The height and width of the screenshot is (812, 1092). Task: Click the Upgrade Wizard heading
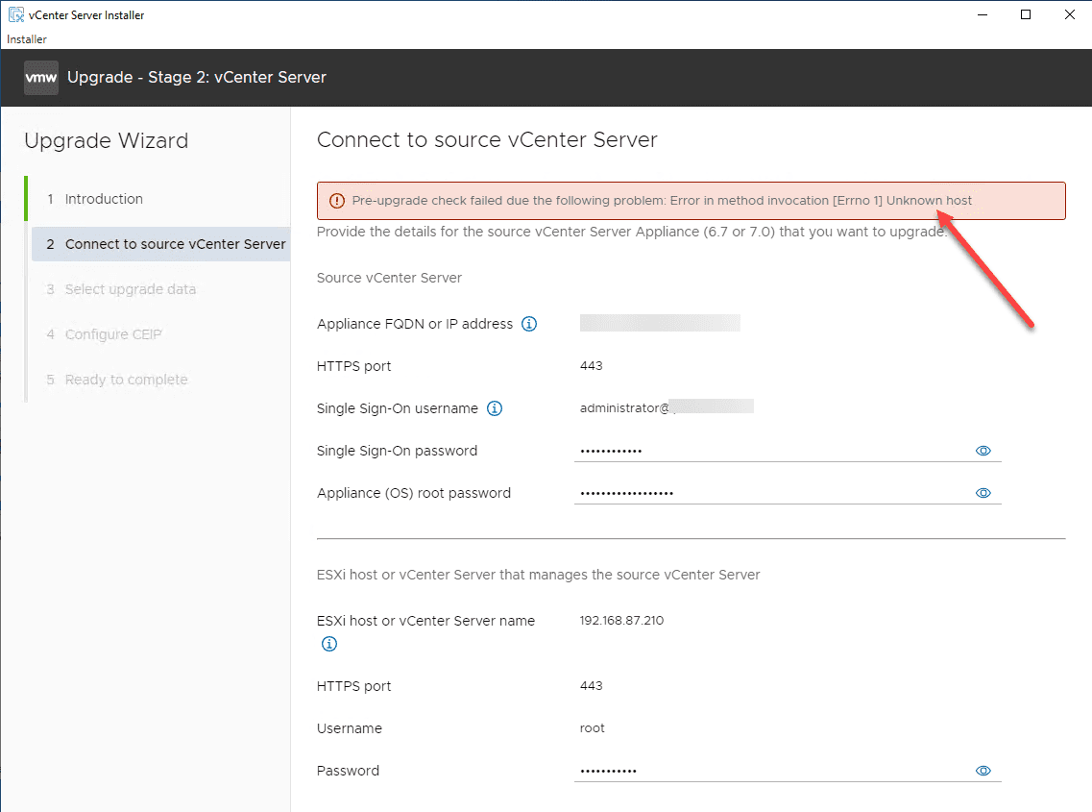click(x=107, y=141)
